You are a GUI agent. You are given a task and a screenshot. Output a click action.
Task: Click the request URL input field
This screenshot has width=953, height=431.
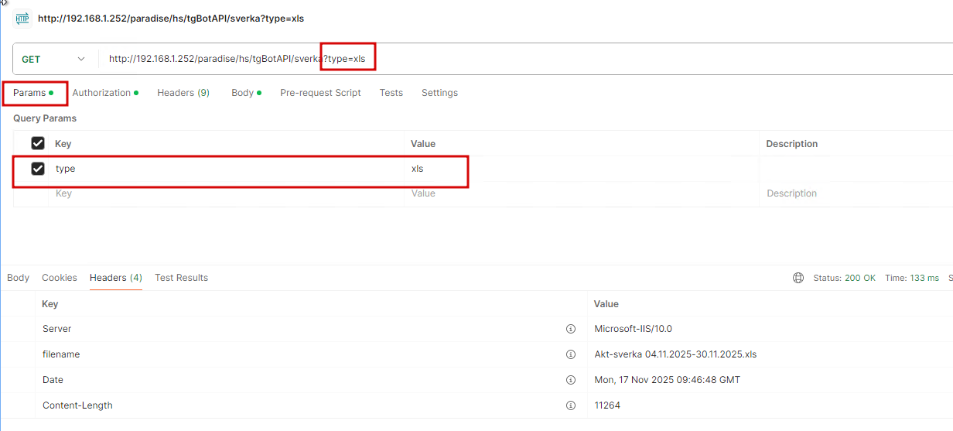[541, 59]
